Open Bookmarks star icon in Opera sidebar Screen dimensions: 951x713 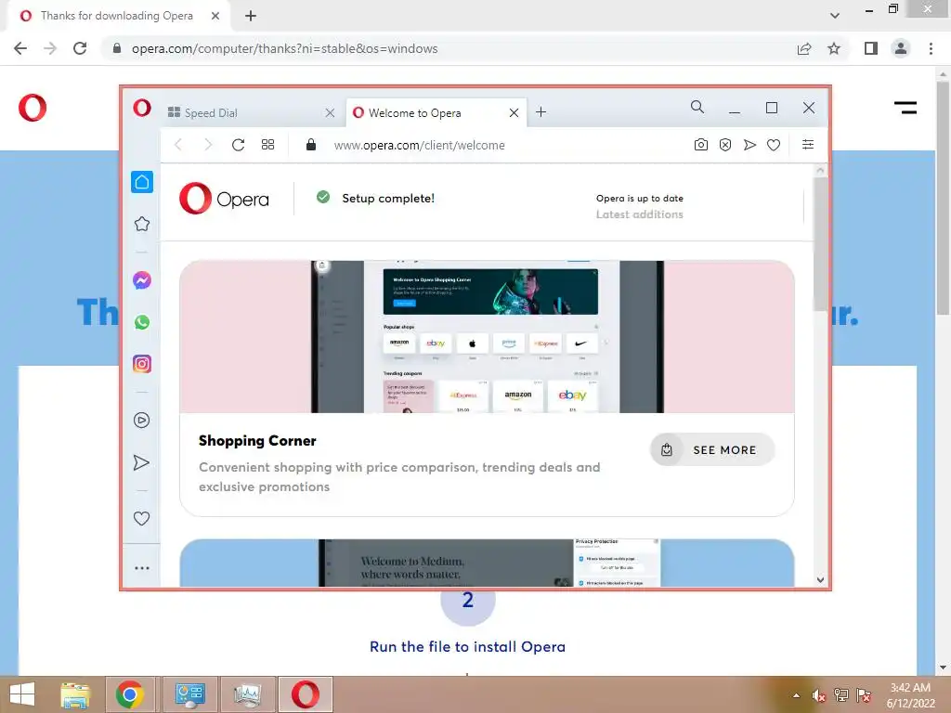click(x=142, y=224)
